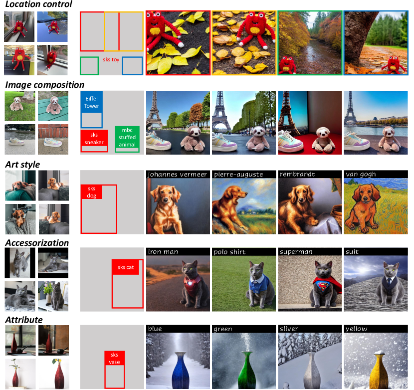Click the 'johannes vermeer' caption

pyautogui.click(x=177, y=174)
